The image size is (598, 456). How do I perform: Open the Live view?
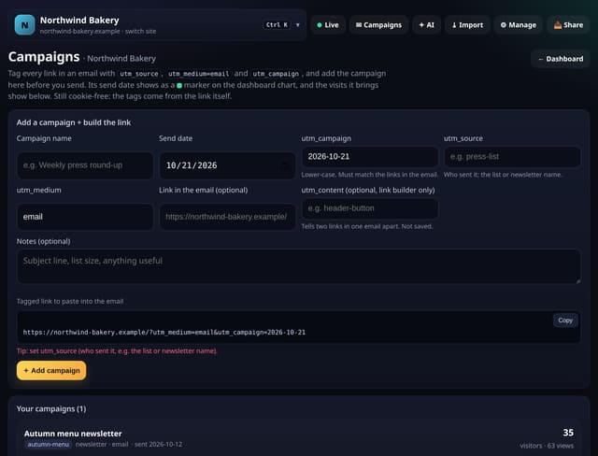pyautogui.click(x=328, y=25)
